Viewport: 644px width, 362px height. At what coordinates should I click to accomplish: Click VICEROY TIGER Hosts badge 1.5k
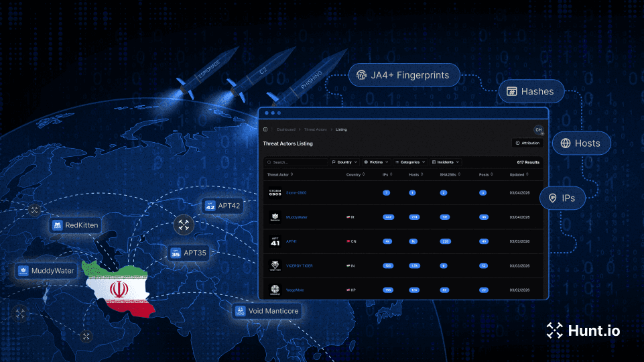coord(414,266)
